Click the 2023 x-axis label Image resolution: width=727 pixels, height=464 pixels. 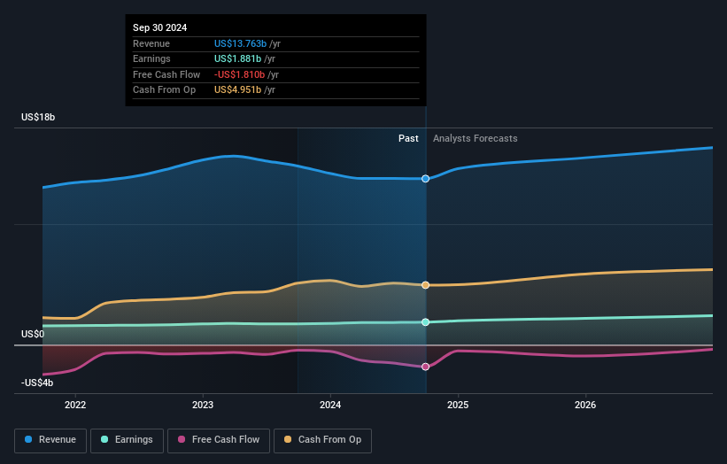coord(203,405)
